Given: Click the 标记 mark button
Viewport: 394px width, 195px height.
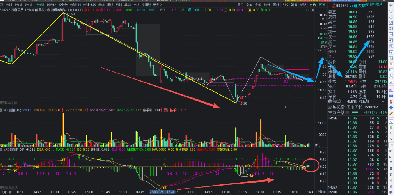Looking at the screenshot, I should tap(303, 5).
